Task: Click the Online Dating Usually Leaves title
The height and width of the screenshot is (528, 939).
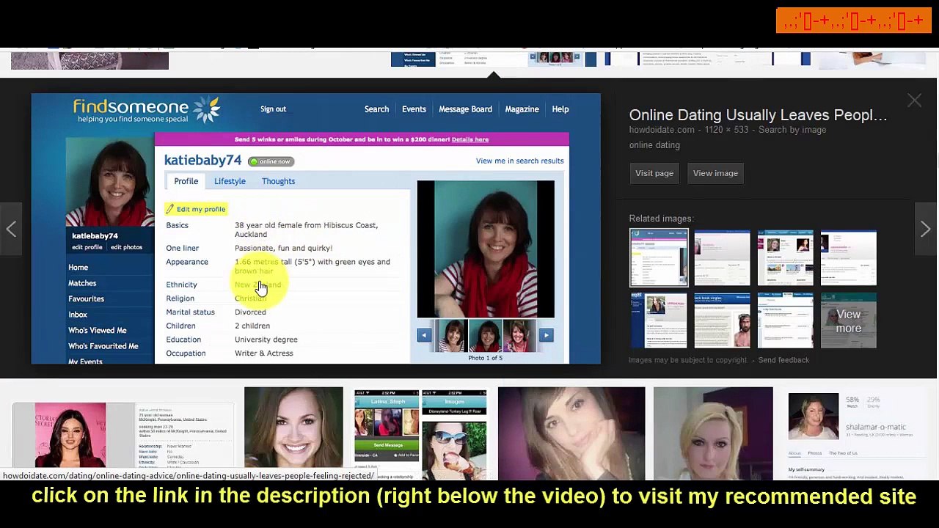Action: point(758,115)
